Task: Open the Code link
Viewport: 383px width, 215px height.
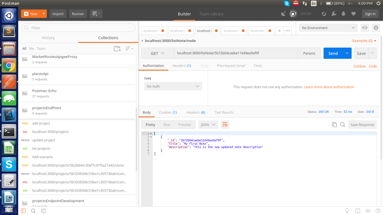Action: [x=373, y=66]
